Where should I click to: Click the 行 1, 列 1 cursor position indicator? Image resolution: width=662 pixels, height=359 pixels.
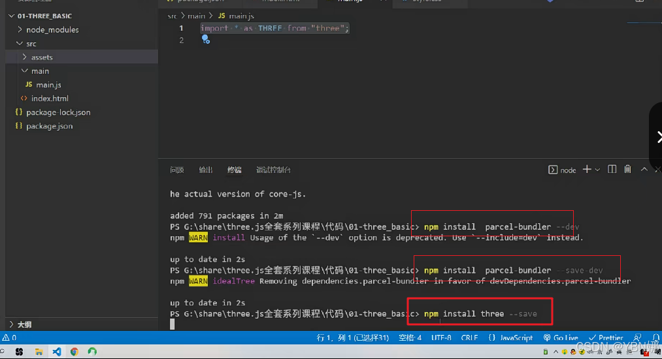352,338
